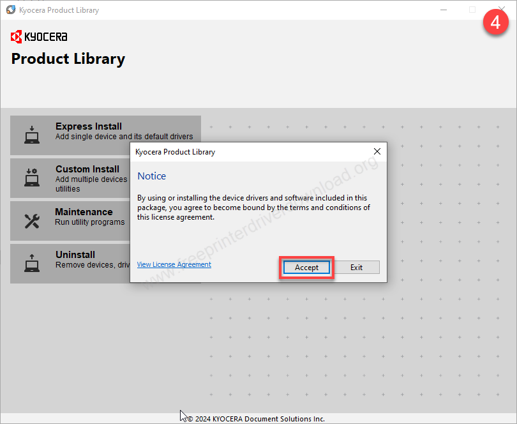The width and height of the screenshot is (517, 424).
Task: Close the Notice dialog with X
Action: 377,151
